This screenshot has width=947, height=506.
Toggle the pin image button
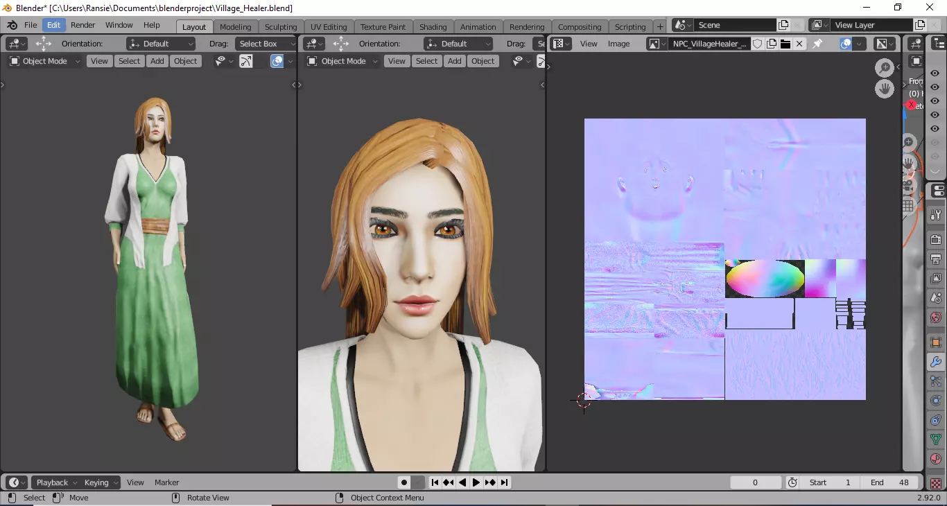click(x=818, y=44)
